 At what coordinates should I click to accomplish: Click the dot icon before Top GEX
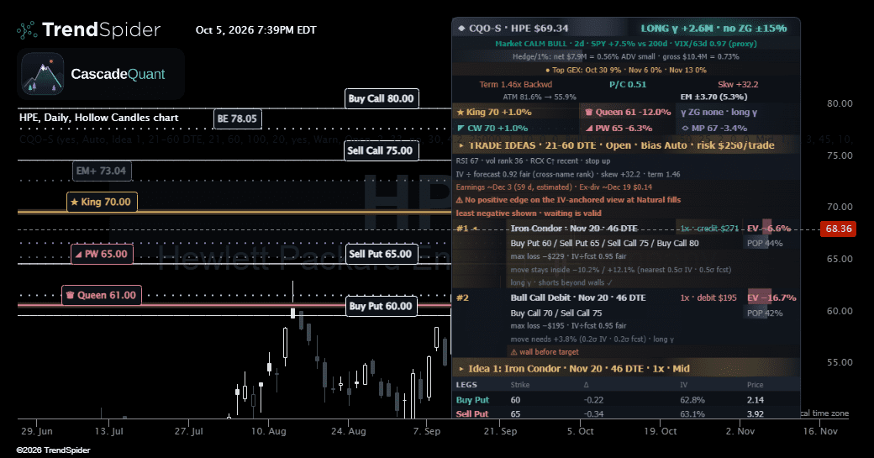548,71
